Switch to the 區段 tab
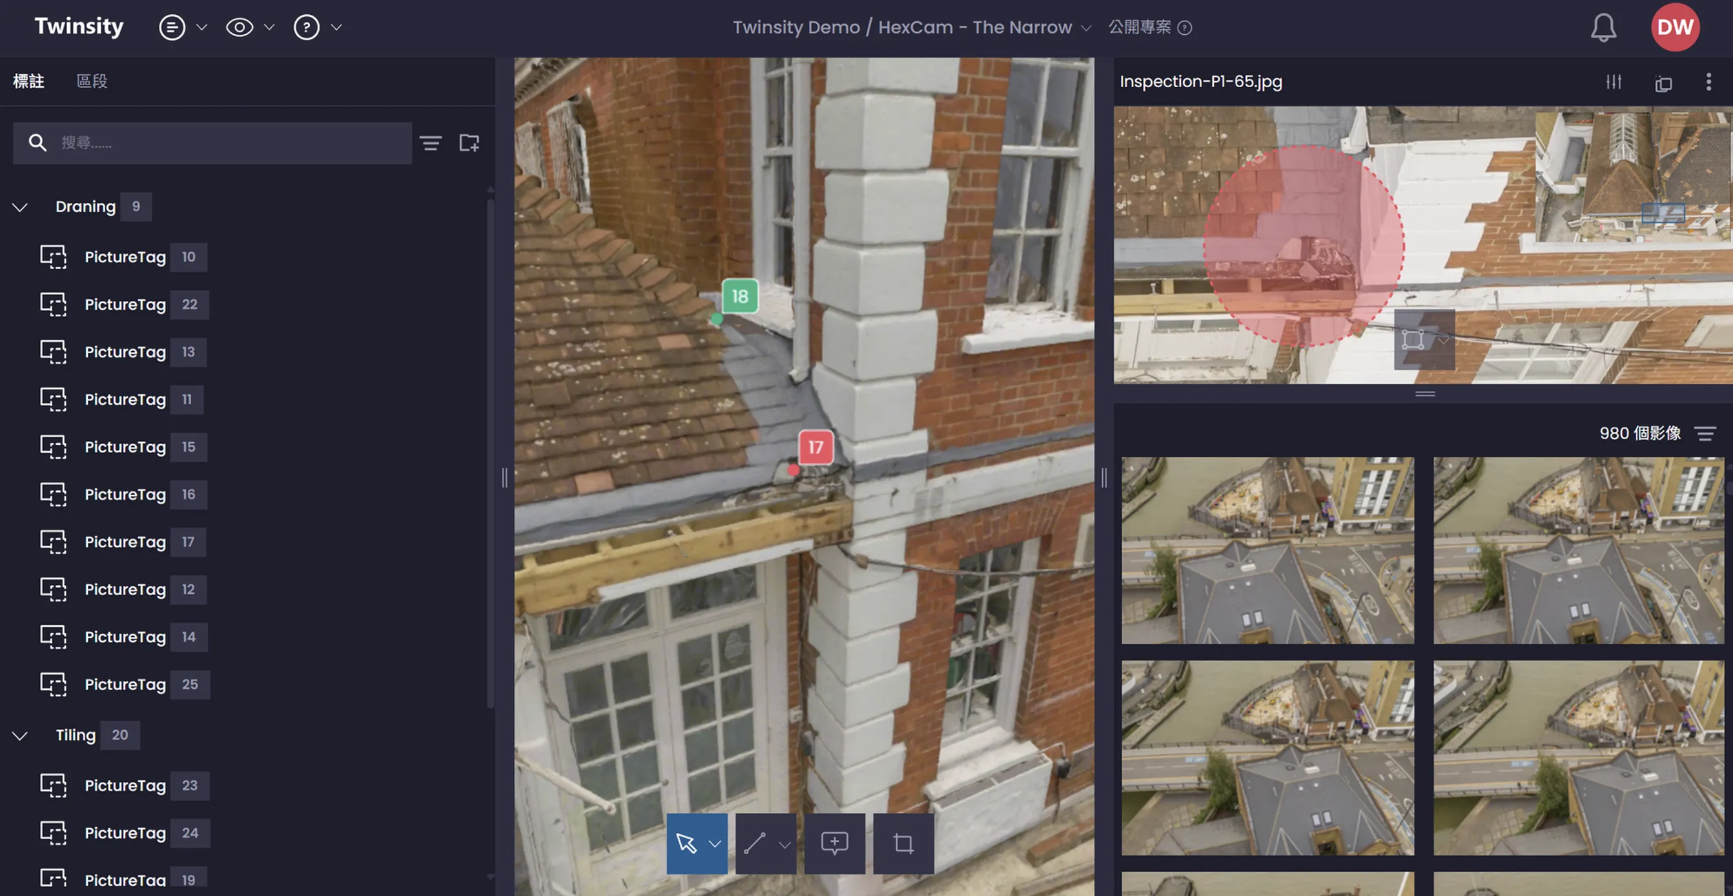This screenshot has width=1733, height=896. pyautogui.click(x=92, y=81)
